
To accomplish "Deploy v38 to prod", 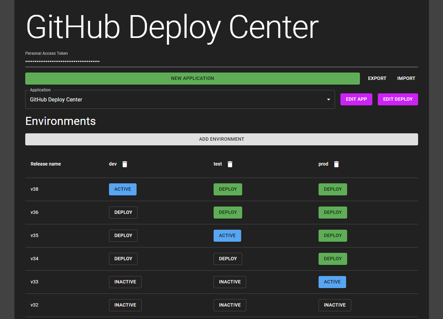I will tap(333, 189).
